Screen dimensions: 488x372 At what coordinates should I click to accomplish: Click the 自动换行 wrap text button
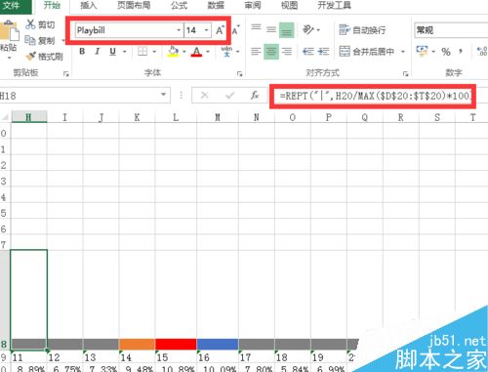coord(362,30)
